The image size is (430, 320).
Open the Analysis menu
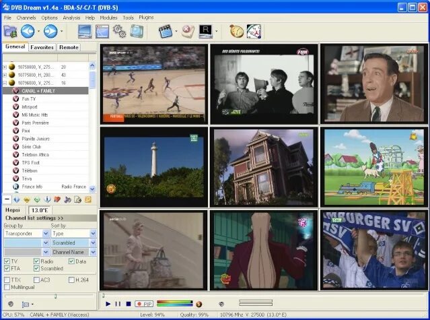71,18
